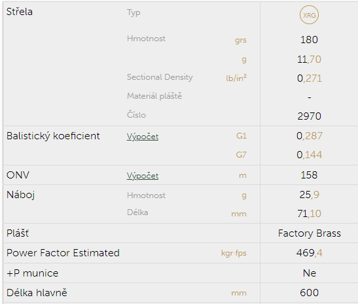The image size is (358, 304).
Task: Select the G1 coefficient value 0,287
Action: coord(310,136)
